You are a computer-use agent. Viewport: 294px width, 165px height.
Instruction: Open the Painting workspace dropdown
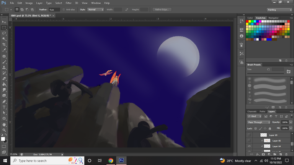point(279,10)
